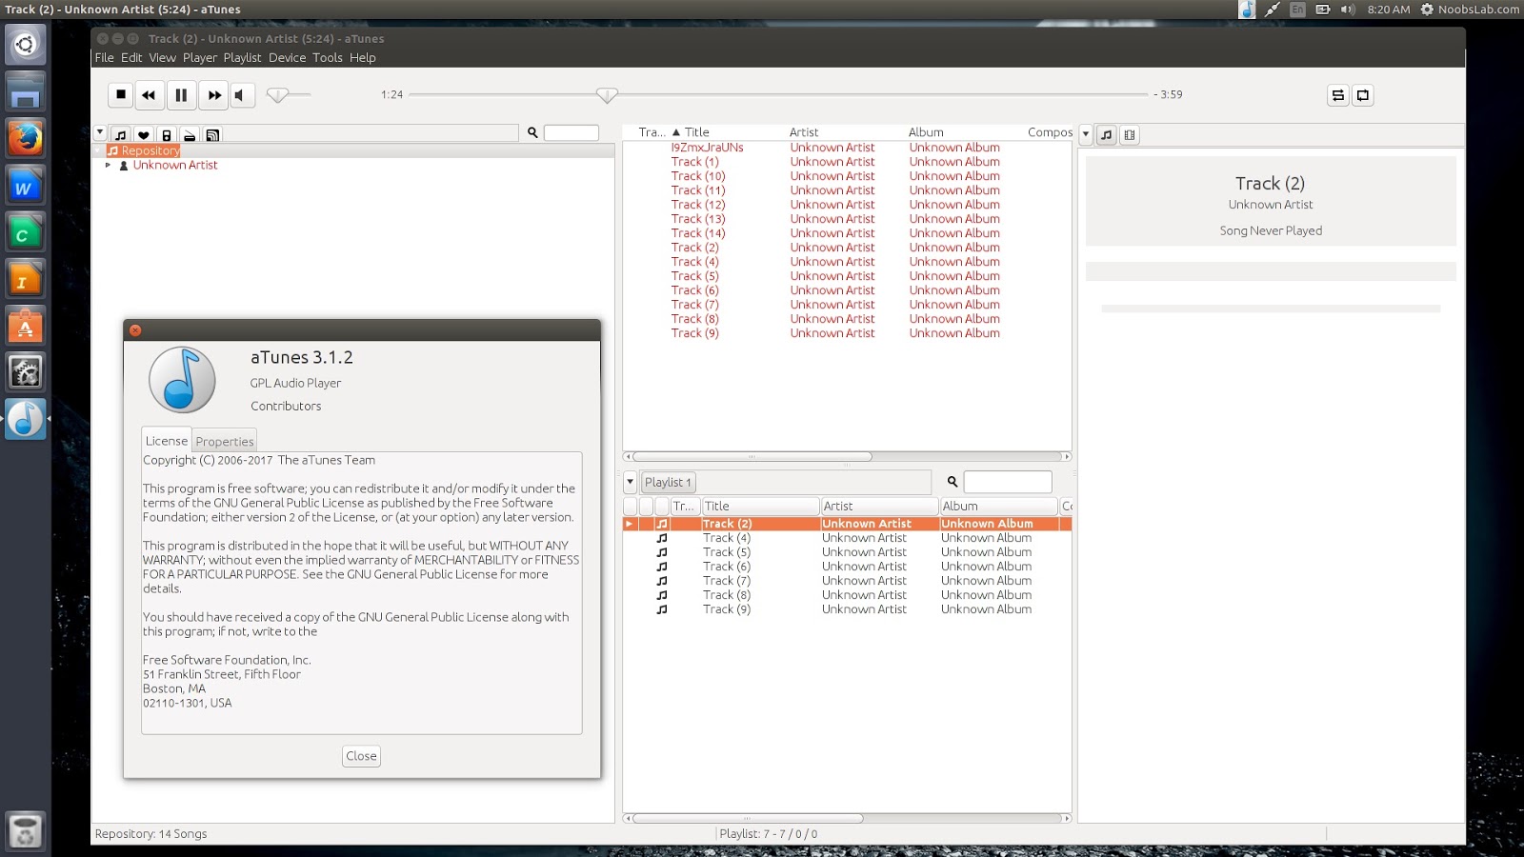
Task: Toggle shuffle playback mode
Action: tap(1337, 95)
